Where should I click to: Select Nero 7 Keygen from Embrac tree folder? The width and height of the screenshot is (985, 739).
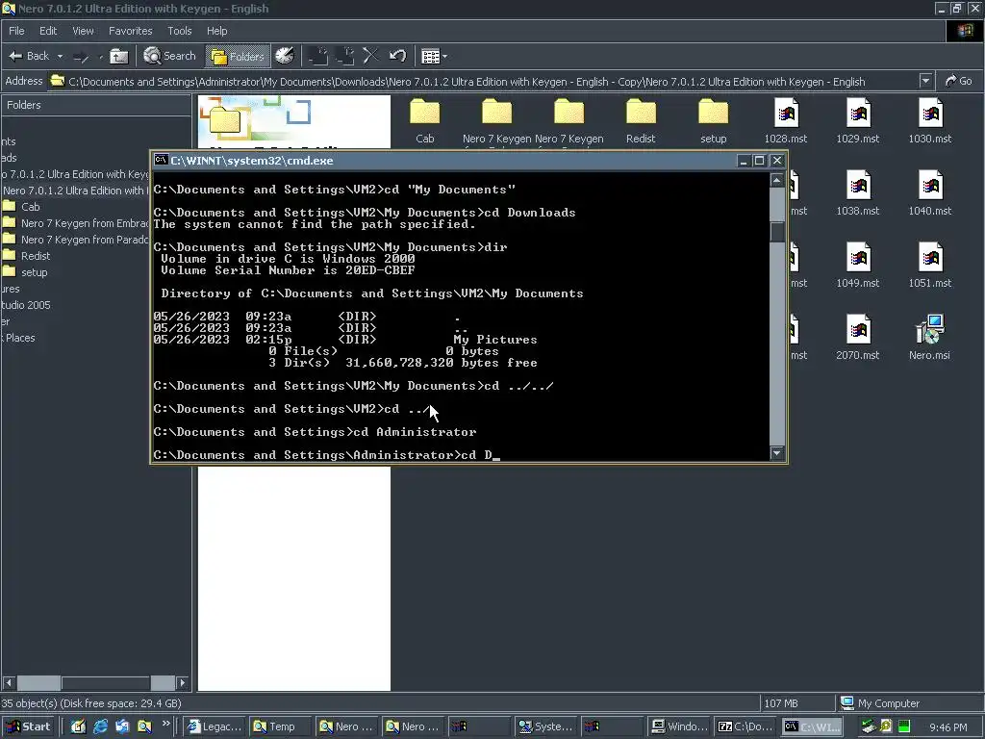click(76, 223)
